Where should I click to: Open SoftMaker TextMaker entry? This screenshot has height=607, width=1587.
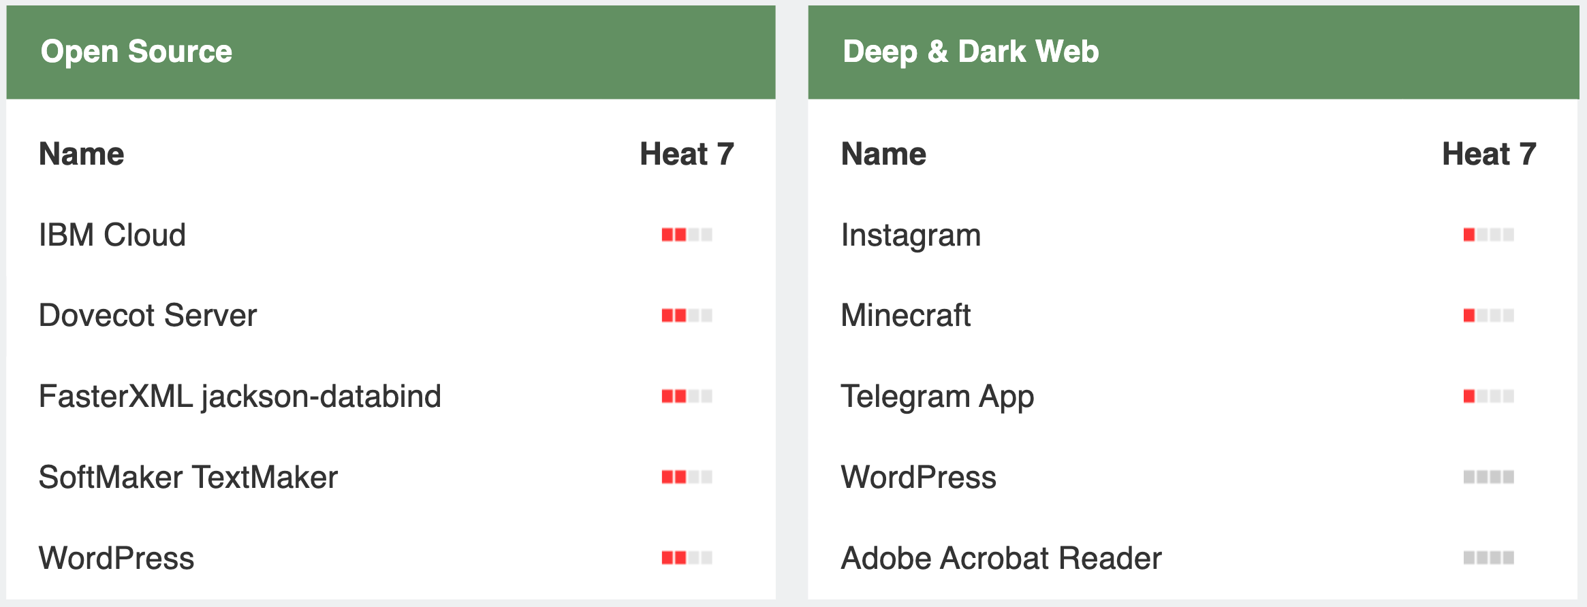click(x=188, y=477)
